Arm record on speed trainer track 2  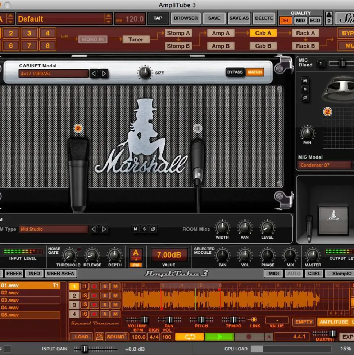pos(94,296)
